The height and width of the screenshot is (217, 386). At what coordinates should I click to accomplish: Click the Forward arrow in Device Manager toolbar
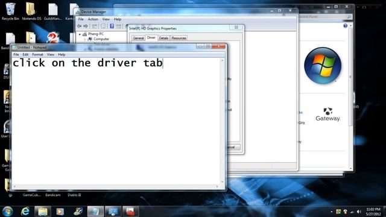86,26
